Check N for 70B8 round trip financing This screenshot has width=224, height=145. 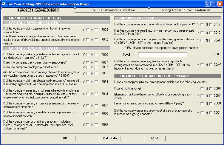coord(211,89)
